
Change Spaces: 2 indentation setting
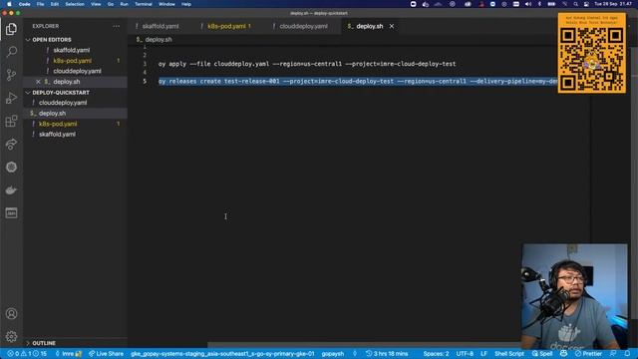coord(436,354)
